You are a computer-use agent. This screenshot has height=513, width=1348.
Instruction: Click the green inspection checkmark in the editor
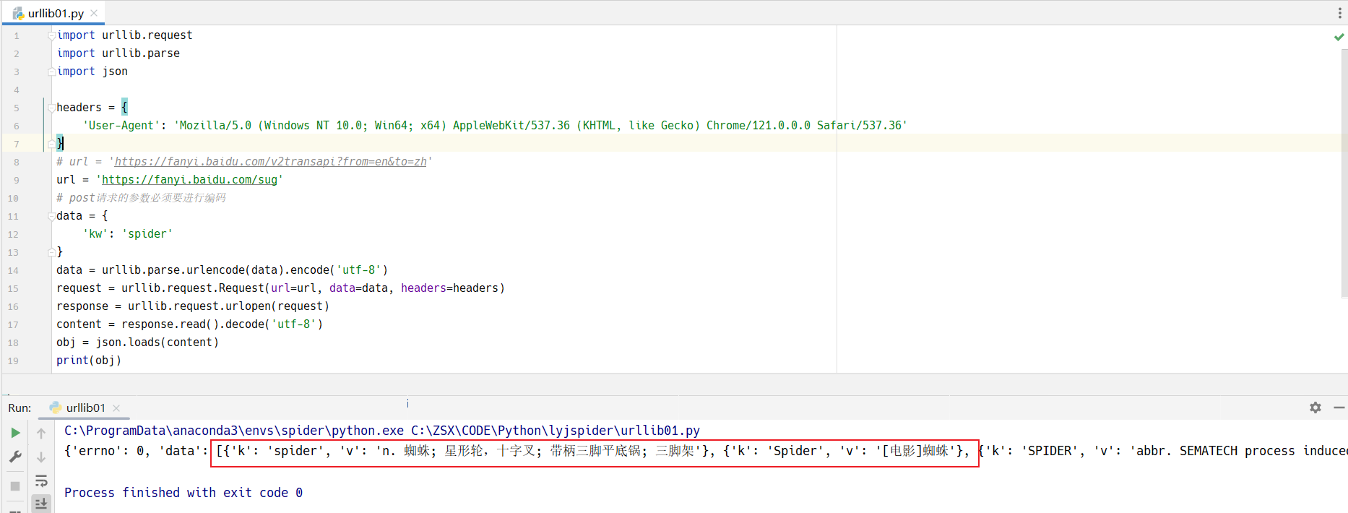tap(1339, 37)
